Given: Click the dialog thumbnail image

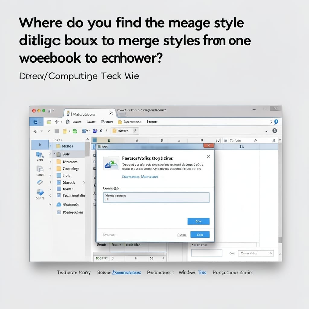Looking at the screenshot, I should [x=111, y=163].
